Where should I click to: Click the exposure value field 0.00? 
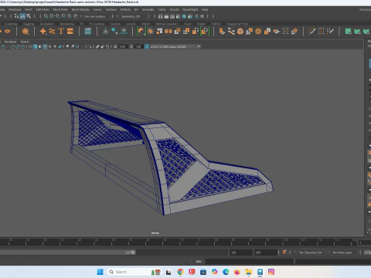(x=122, y=46)
